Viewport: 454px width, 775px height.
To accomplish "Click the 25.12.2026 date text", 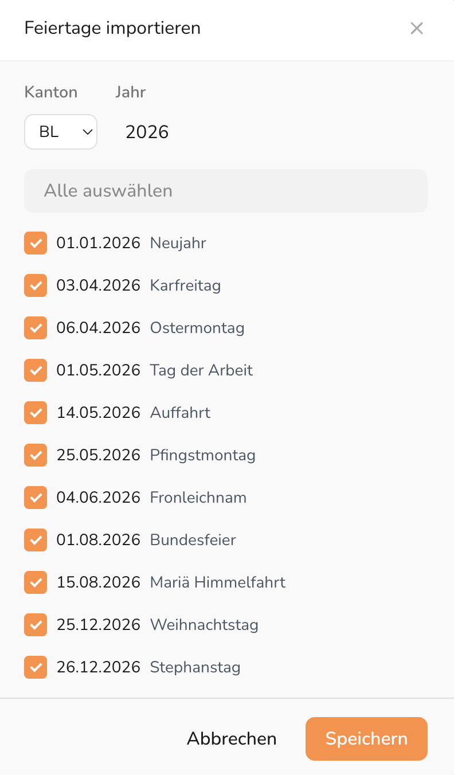I will 99,625.
